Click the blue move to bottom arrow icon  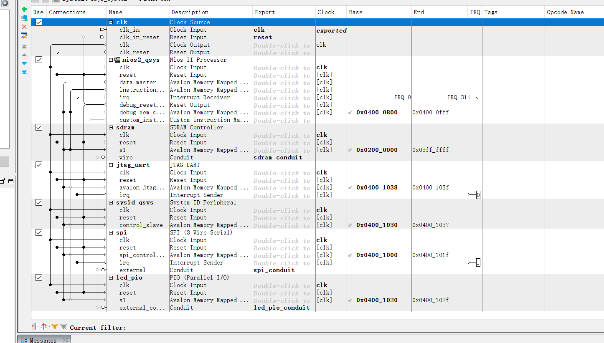tap(24, 72)
